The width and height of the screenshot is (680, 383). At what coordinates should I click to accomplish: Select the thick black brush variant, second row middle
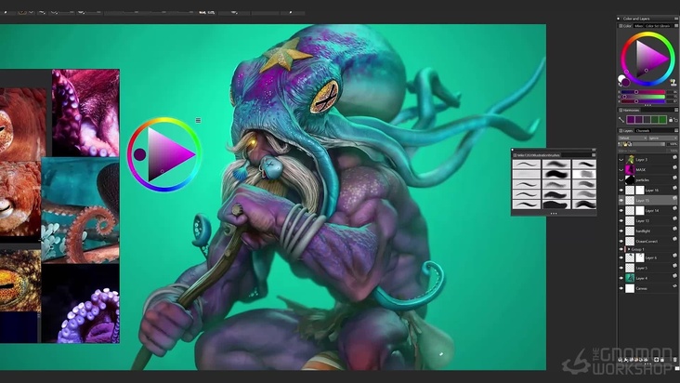pyautogui.click(x=556, y=174)
